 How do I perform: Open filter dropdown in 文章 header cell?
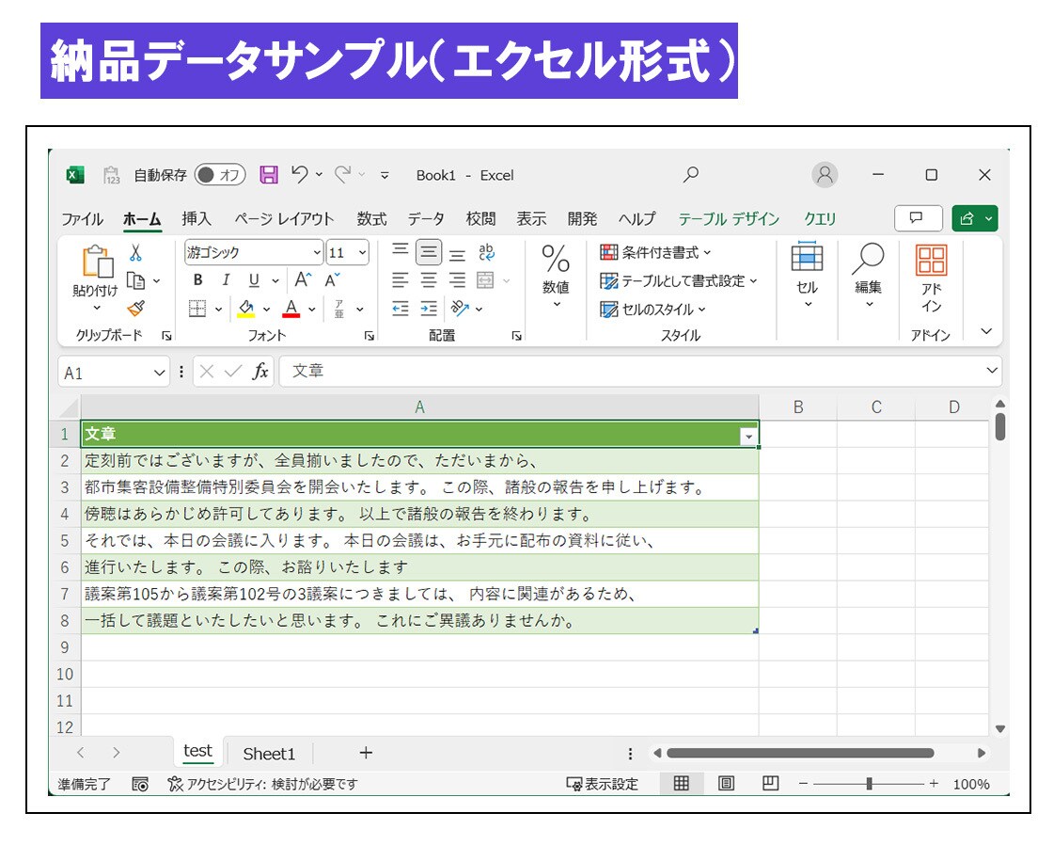tap(748, 437)
